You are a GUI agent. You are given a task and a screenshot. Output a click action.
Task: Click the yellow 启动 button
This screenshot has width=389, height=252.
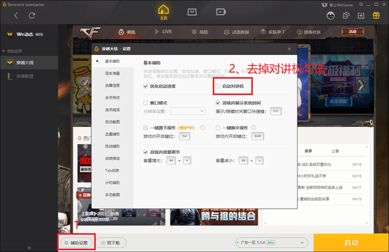coord(351,242)
